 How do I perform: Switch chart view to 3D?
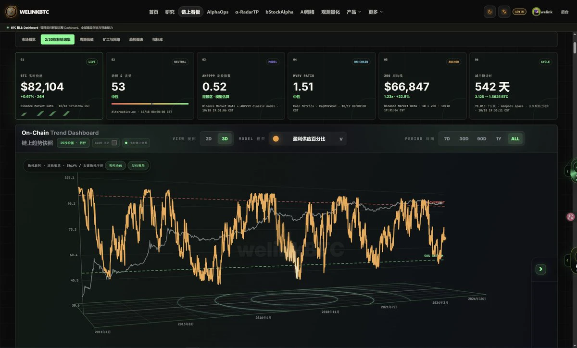tap(225, 139)
